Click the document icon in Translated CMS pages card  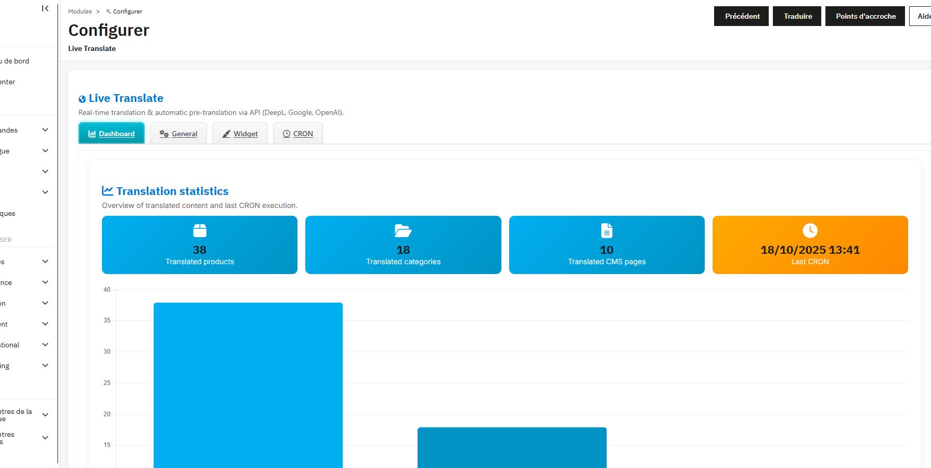pos(606,230)
